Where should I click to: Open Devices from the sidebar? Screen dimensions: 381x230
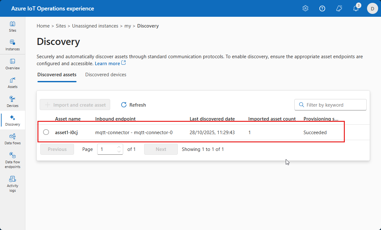click(12, 102)
